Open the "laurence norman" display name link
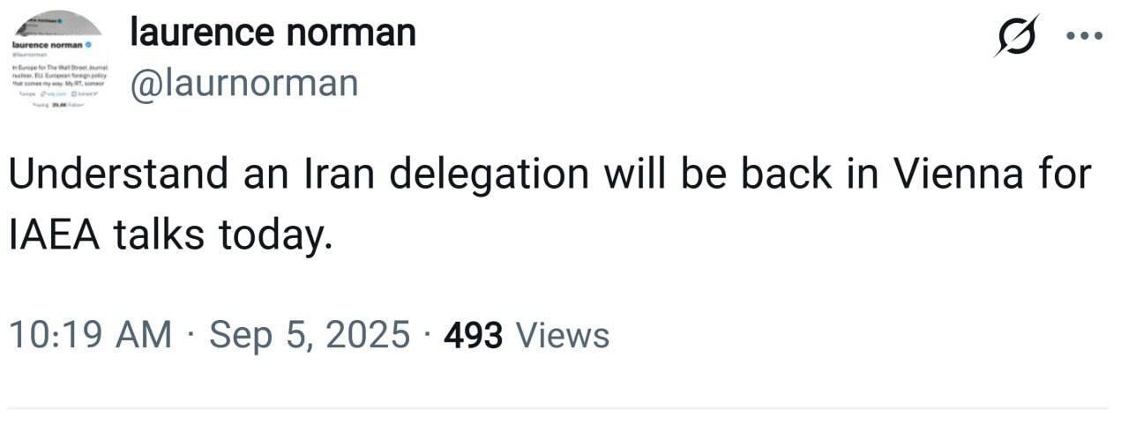 click(273, 34)
